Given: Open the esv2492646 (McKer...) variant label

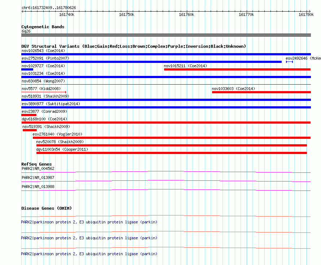Looking at the screenshot, I should 303,58.
